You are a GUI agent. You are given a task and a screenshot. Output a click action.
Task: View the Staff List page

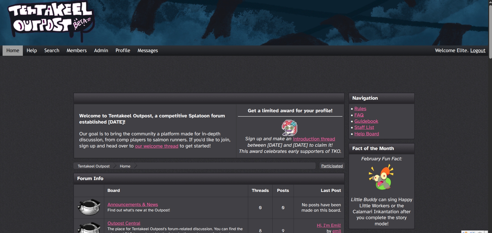click(364, 127)
